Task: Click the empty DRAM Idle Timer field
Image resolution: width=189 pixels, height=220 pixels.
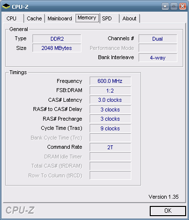Action: (x=110, y=157)
